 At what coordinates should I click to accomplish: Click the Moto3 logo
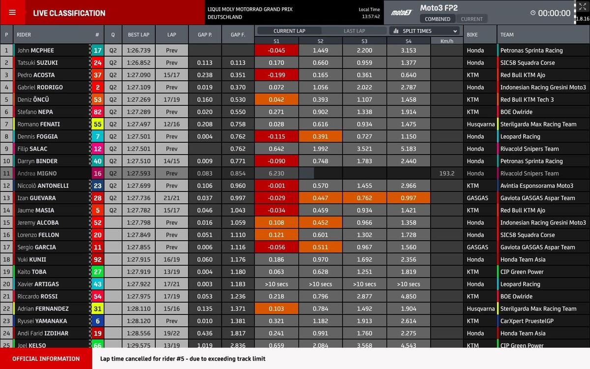point(401,13)
